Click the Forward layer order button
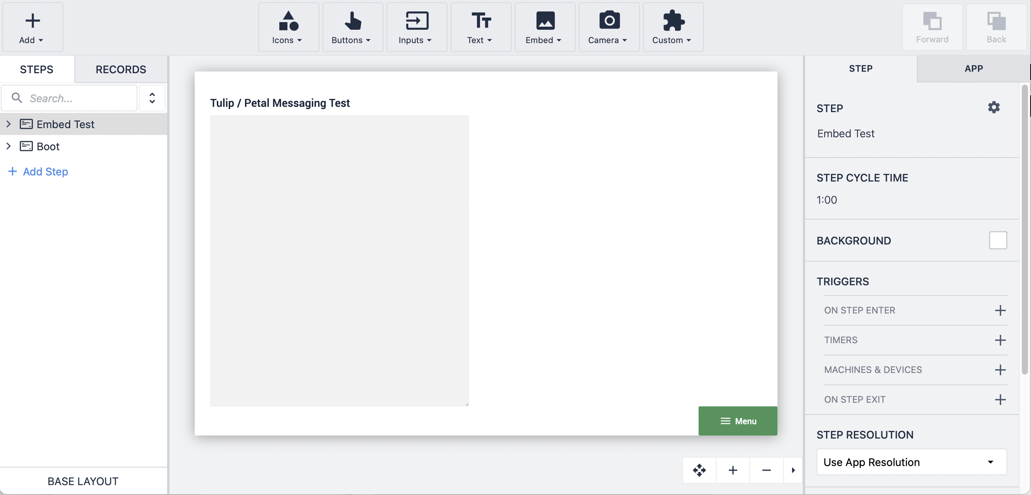This screenshot has height=495, width=1031. (932, 27)
